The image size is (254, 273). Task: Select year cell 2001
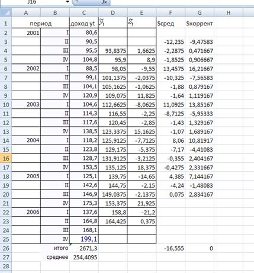click(26, 33)
